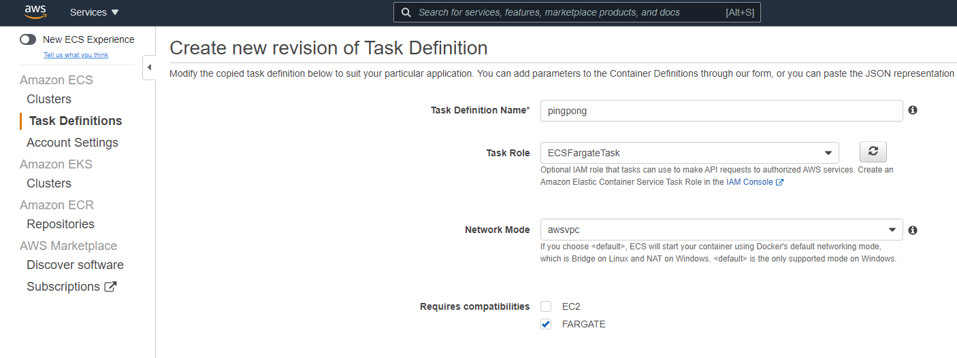Click external link icon next to Subscriptions
This screenshot has width=957, height=358.
tap(110, 287)
